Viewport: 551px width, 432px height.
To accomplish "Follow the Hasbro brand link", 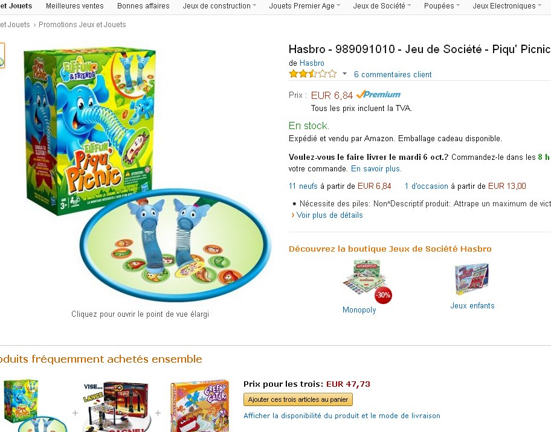I will click(312, 63).
